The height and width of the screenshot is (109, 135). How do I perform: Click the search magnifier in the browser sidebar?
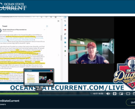click(x=65, y=21)
